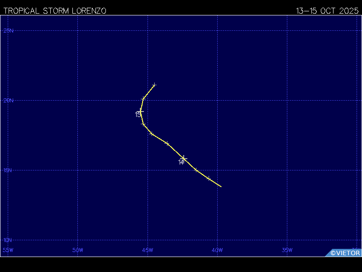Click the northernmost track point cross
Screen dimensions: 362x272
coord(154,85)
